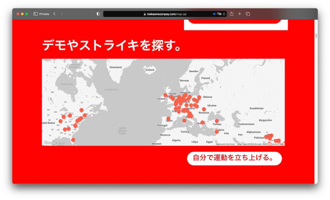This screenshot has height=200, width=330.
Task: Open the Share menu
Action: tap(232, 14)
